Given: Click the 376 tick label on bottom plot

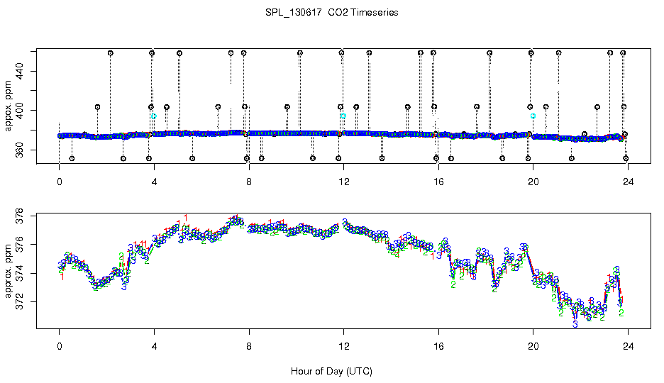Looking at the screenshot, I should pos(20,245).
